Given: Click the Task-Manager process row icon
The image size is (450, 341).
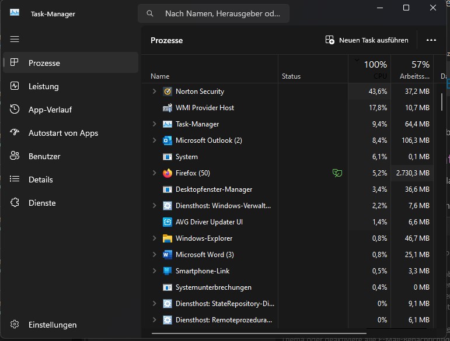Looking at the screenshot, I should point(168,124).
